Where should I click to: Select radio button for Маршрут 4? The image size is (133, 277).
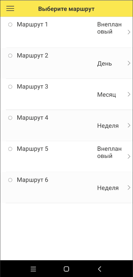point(10,118)
